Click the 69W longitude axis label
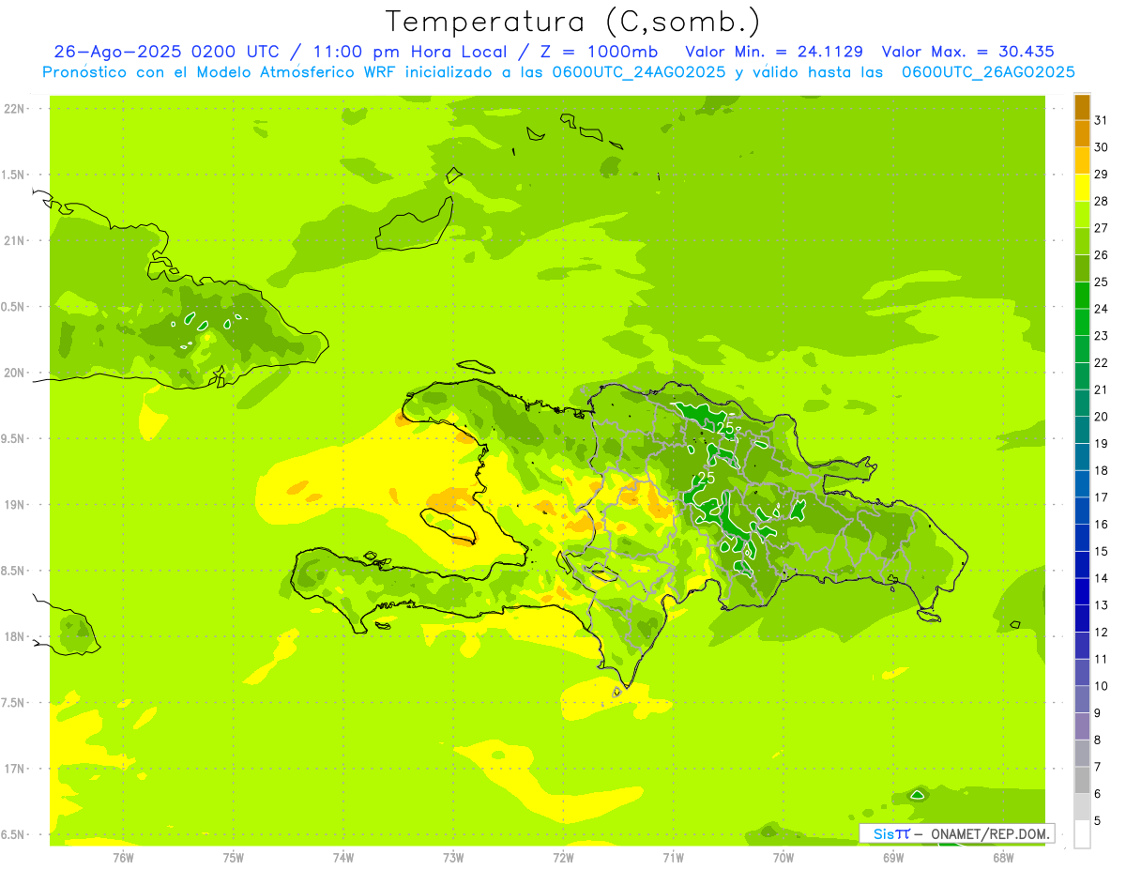This screenshot has width=1126, height=870. click(x=893, y=858)
